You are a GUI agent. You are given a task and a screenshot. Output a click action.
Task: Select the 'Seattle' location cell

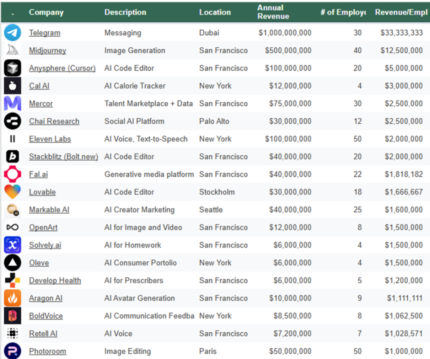click(x=211, y=210)
